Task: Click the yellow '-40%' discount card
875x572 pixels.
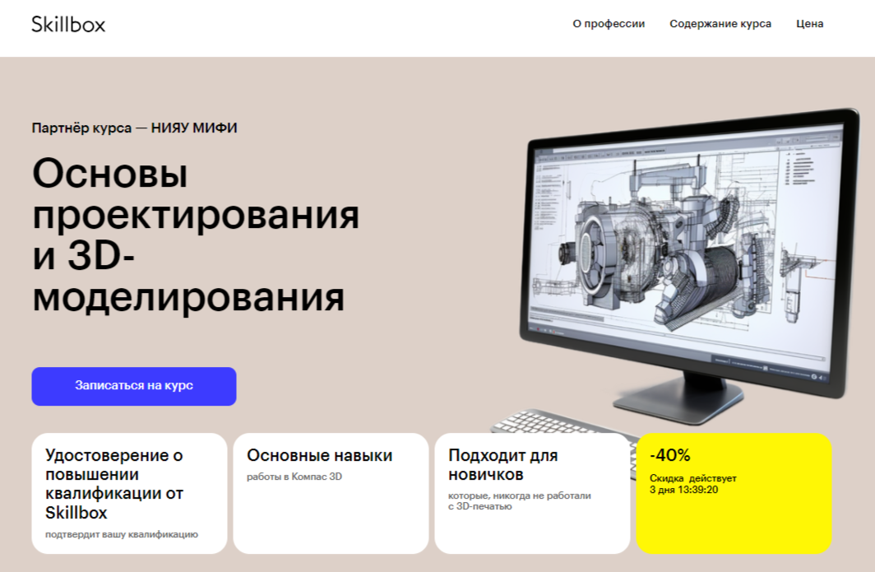Action: (x=734, y=493)
